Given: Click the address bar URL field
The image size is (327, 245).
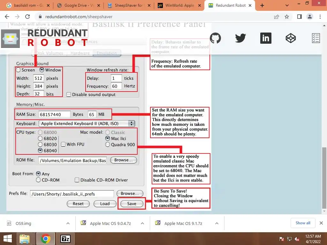Looking at the screenshot, I should coord(154,17).
